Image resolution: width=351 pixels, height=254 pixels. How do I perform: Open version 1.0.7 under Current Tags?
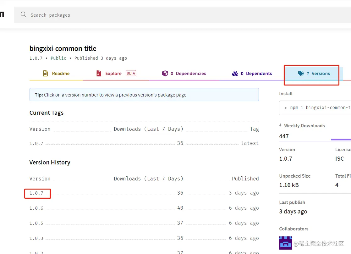point(36,143)
